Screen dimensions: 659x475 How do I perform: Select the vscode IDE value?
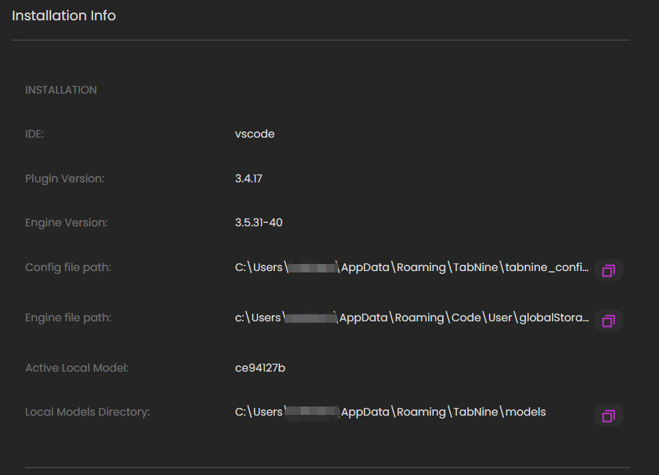(x=255, y=134)
